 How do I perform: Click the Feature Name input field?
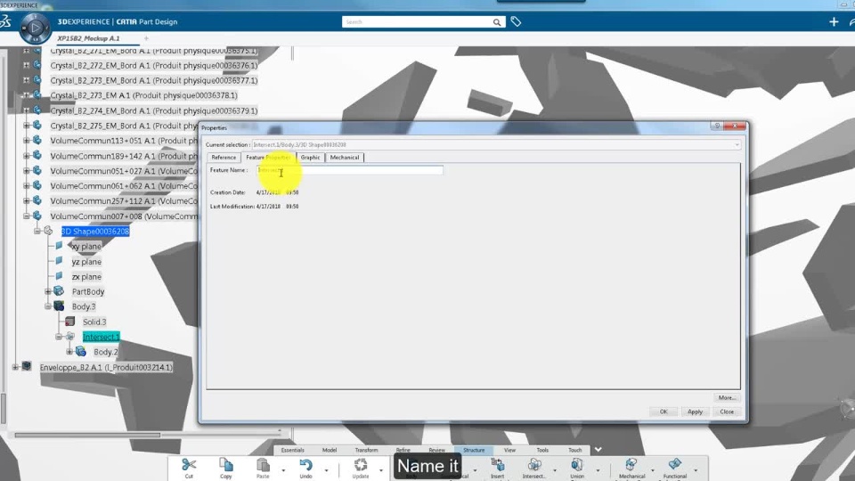click(x=349, y=170)
